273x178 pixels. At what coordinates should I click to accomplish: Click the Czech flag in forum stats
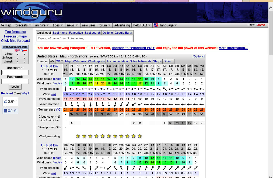24,50
